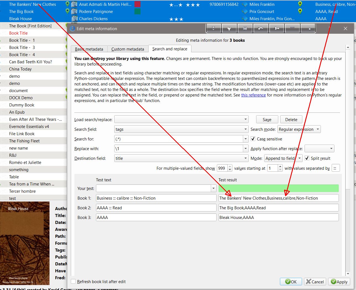Click green marker before AAAA, Read tags
The image size is (356, 290).
tap(300, 11)
